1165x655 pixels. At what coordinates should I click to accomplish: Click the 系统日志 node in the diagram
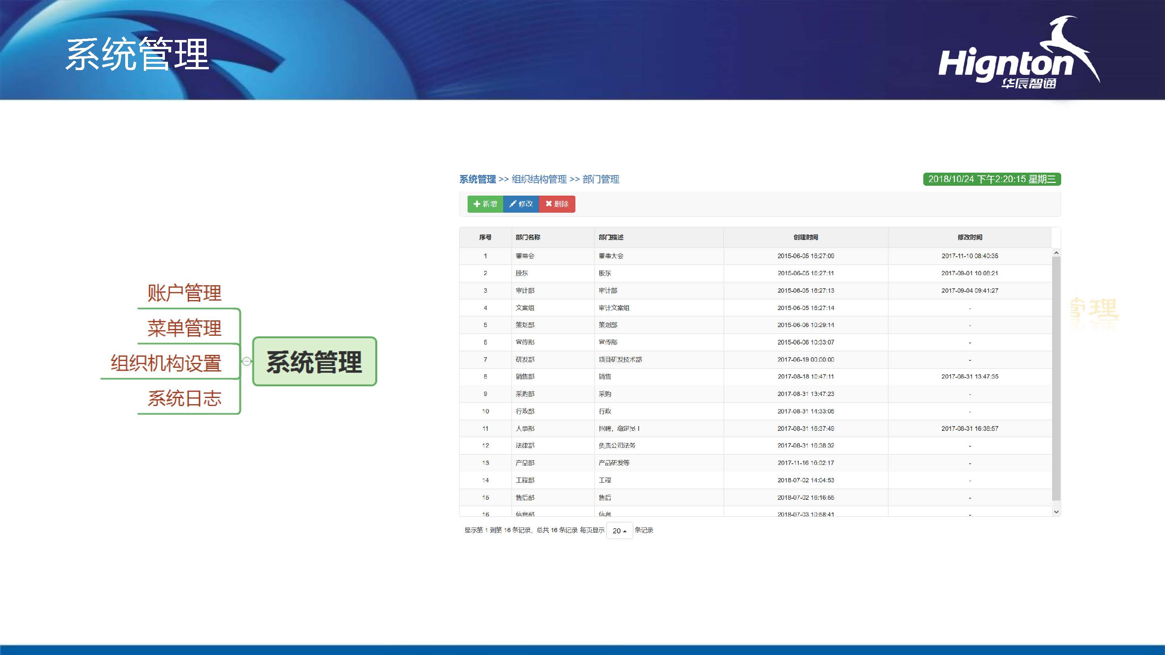click(x=185, y=398)
